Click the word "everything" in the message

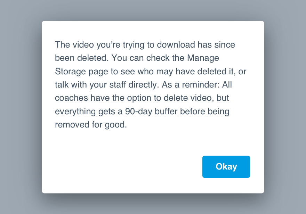pyautogui.click(x=75, y=112)
